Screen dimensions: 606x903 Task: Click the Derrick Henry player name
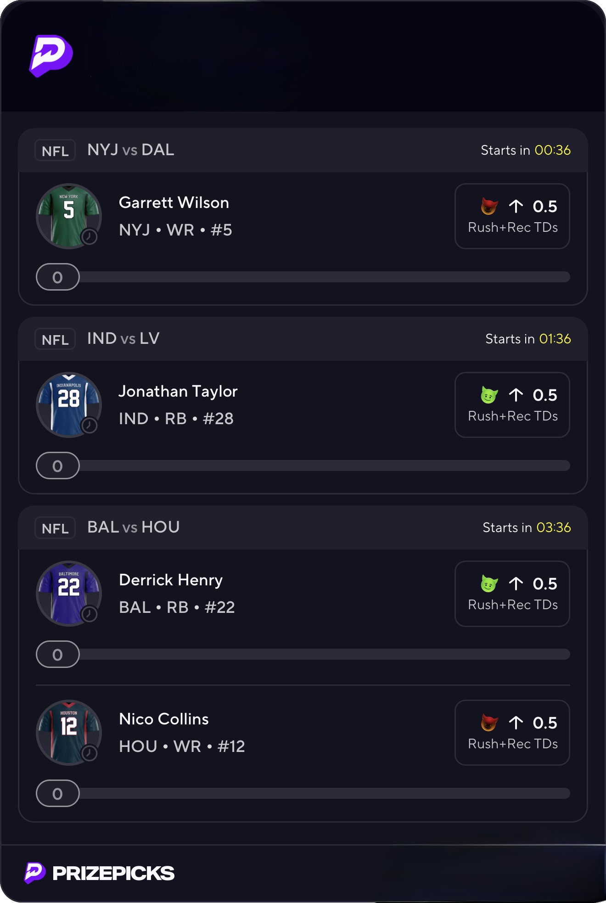tap(171, 580)
